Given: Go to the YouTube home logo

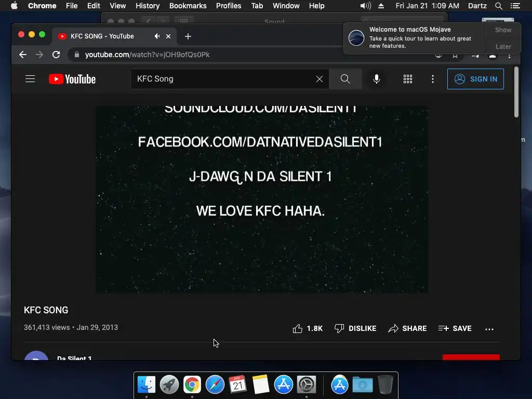Looking at the screenshot, I should click(x=72, y=79).
